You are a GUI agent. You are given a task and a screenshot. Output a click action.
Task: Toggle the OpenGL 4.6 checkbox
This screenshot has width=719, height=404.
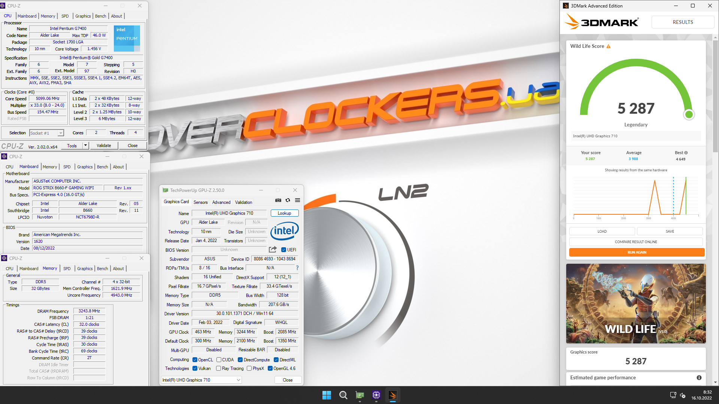click(x=270, y=368)
